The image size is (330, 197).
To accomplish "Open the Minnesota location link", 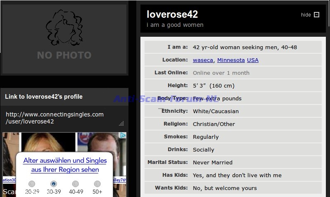I will click(231, 60).
